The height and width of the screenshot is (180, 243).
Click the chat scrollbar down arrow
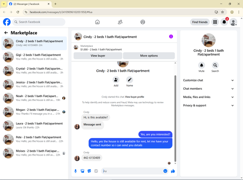[175, 163]
